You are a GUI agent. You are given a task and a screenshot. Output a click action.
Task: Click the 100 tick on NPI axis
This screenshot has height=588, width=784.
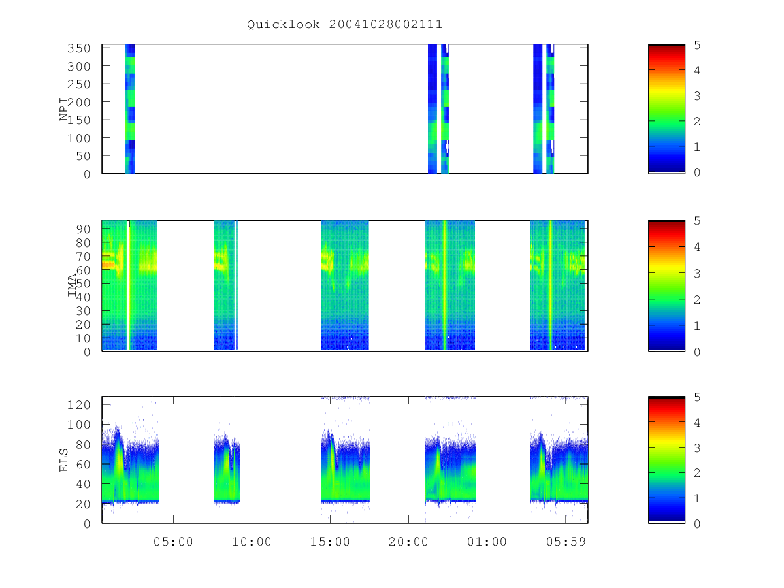pyautogui.click(x=78, y=138)
